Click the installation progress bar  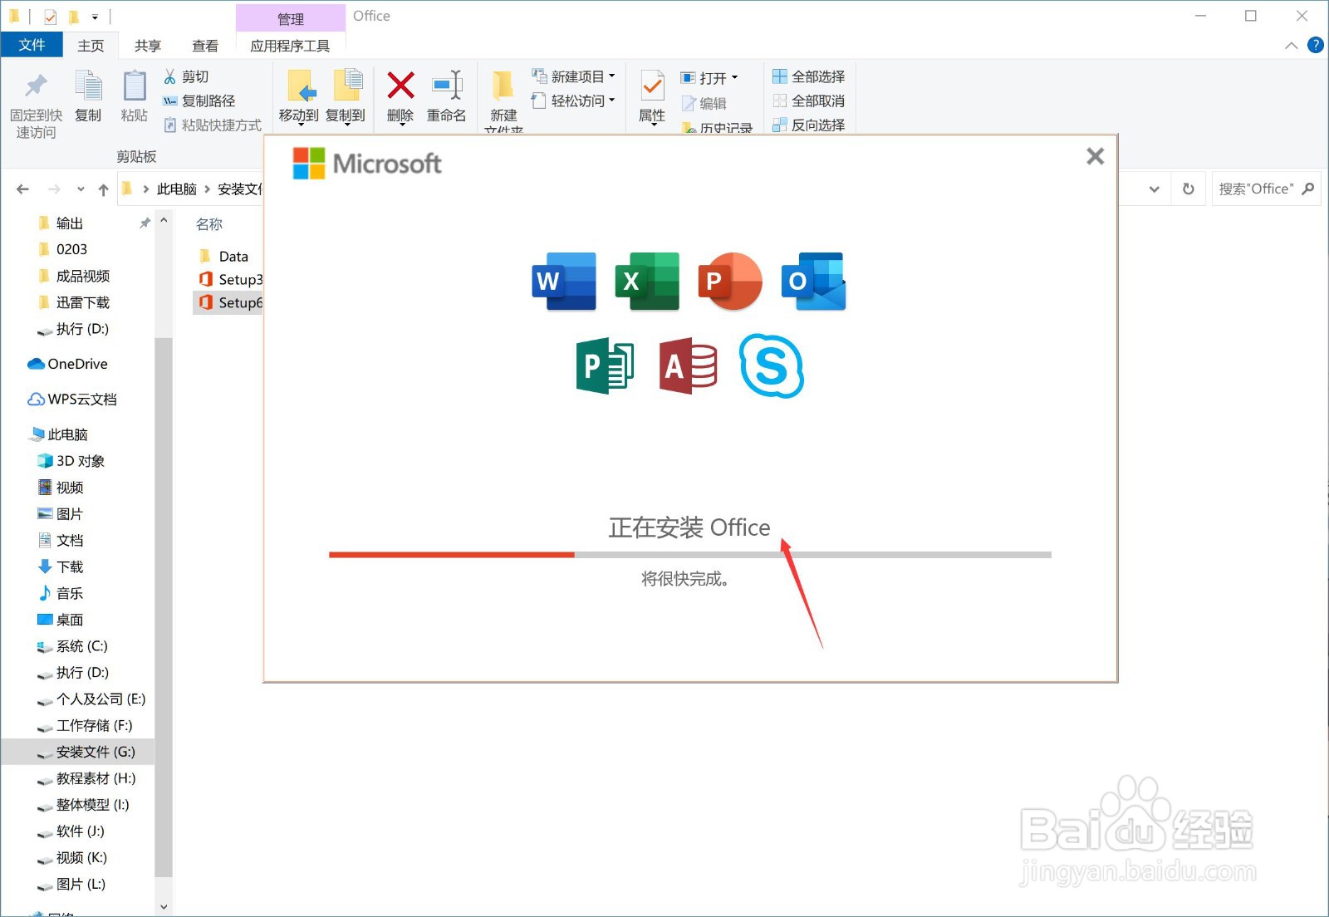point(689,554)
